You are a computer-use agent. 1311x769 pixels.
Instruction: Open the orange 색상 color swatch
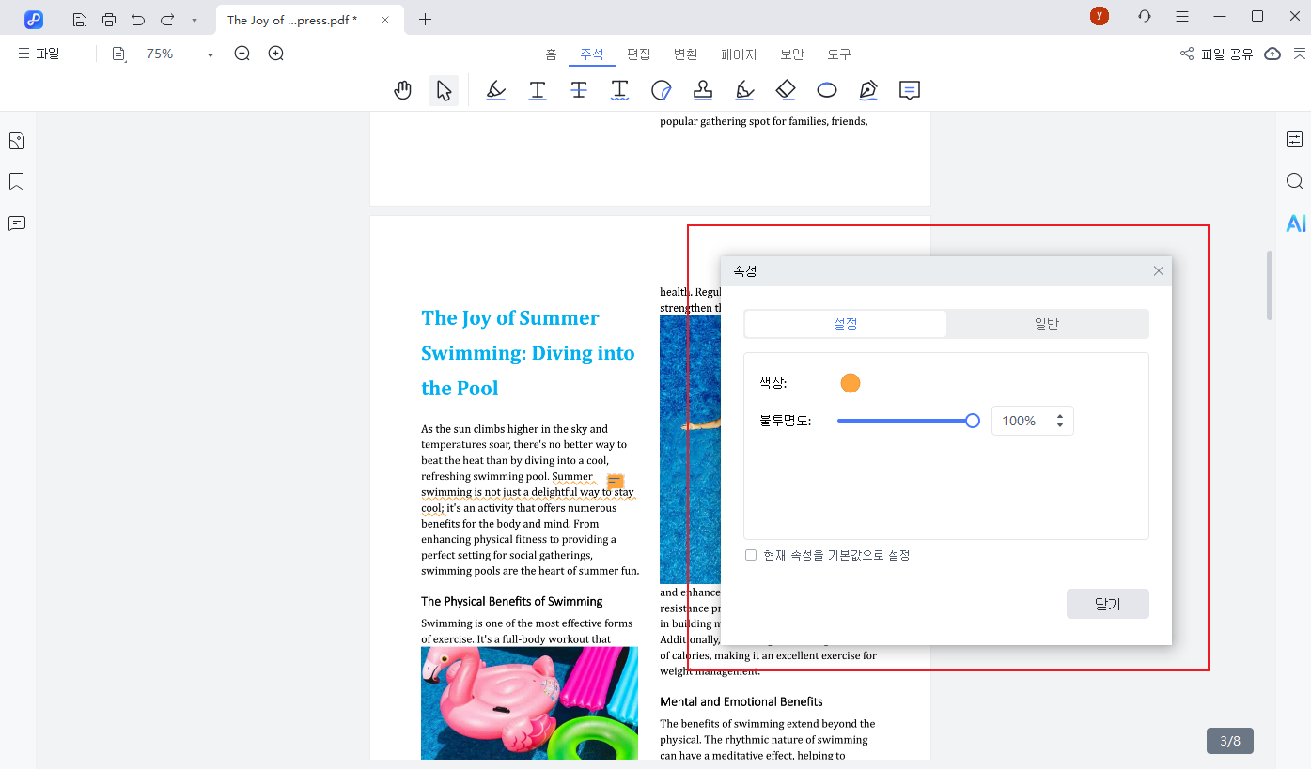click(851, 383)
